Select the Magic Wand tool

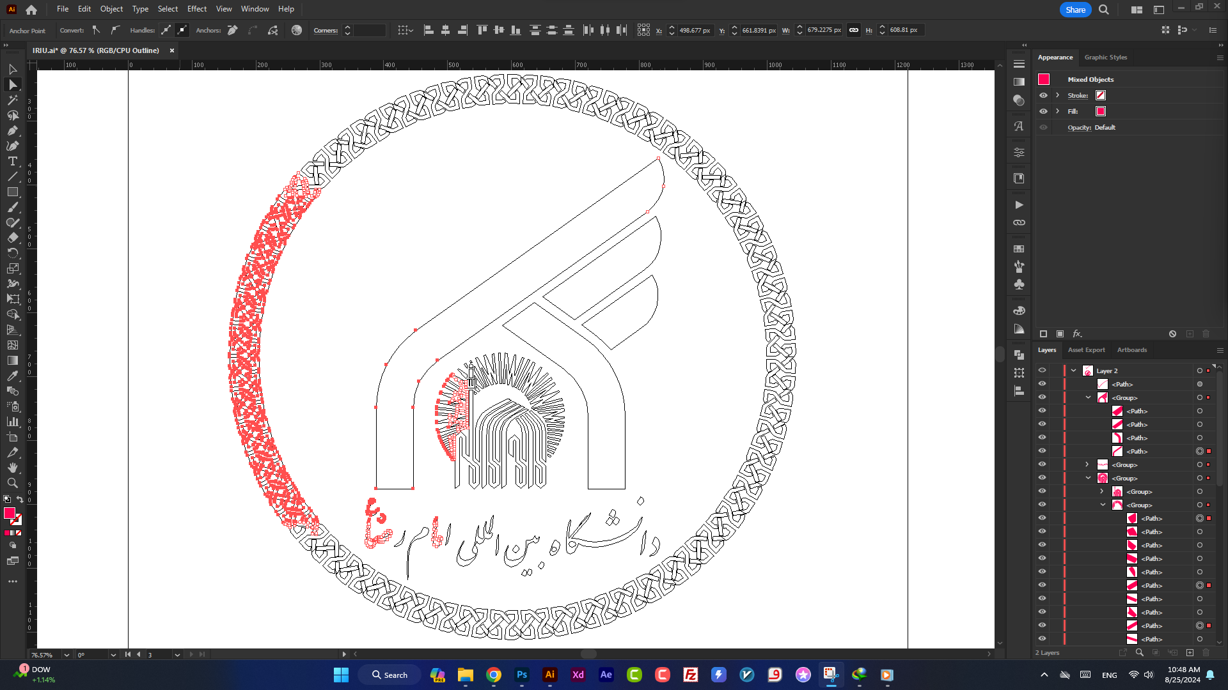[x=13, y=100]
